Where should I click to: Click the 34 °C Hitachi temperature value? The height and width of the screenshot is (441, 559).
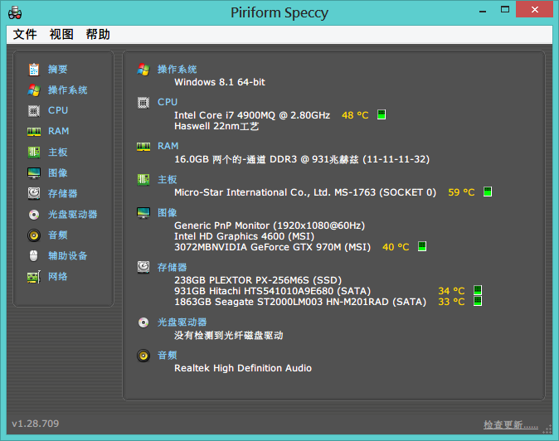[451, 291]
